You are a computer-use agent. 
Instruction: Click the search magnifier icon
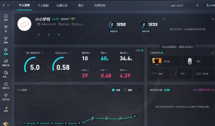click(x=197, y=5)
